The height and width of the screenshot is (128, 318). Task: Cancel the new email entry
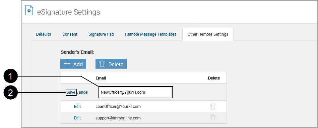(x=82, y=92)
